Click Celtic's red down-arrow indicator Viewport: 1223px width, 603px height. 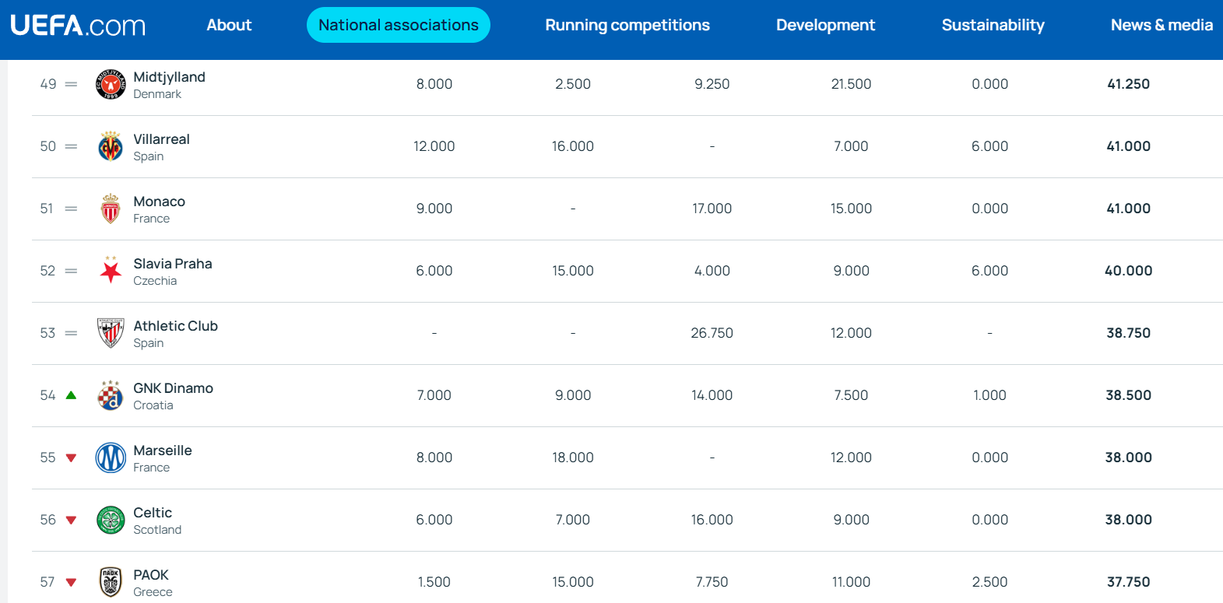[x=71, y=520]
